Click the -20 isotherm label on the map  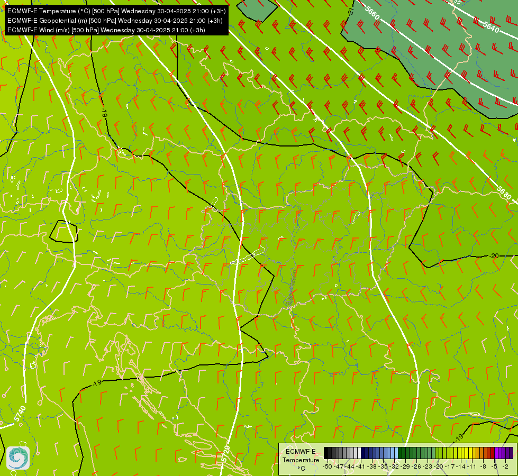pos(494,255)
